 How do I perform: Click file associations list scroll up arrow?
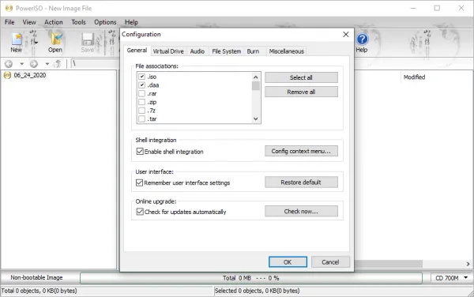coord(256,77)
